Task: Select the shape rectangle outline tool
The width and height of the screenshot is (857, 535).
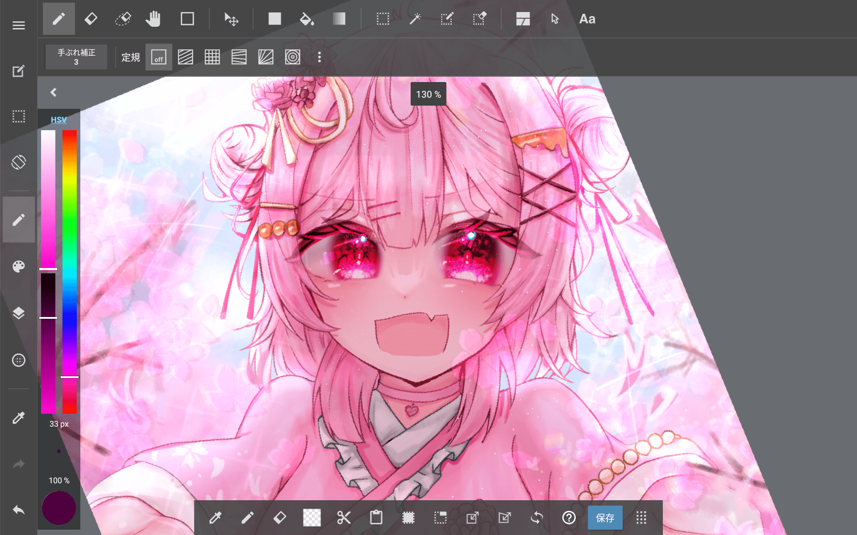Action: click(x=187, y=19)
